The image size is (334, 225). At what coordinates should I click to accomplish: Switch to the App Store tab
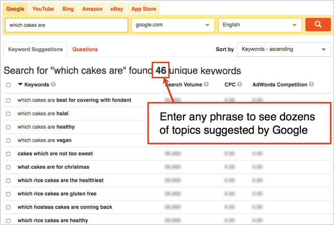[x=143, y=9]
